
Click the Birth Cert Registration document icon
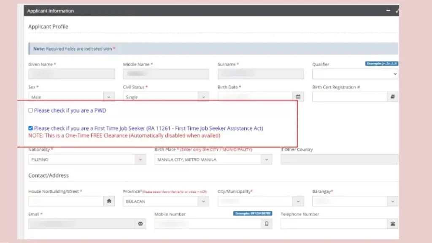coord(393,97)
